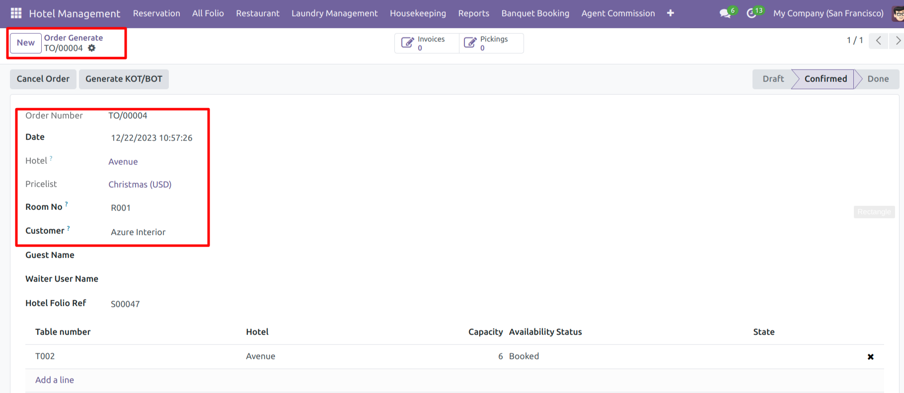Open the Christmas (USD) pricelist link
Image resolution: width=904 pixels, height=393 pixels.
pyautogui.click(x=140, y=185)
